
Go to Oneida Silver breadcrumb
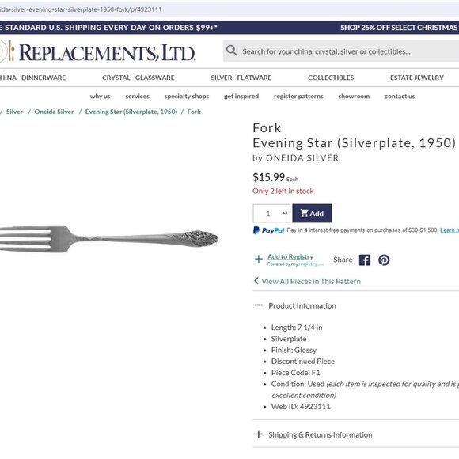tap(54, 112)
